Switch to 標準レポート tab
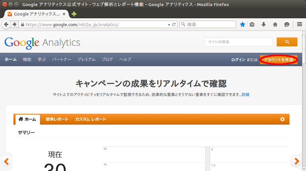306x171 pixels. (x=57, y=119)
